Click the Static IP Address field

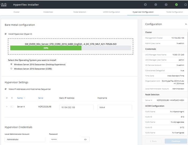tap(76, 107)
